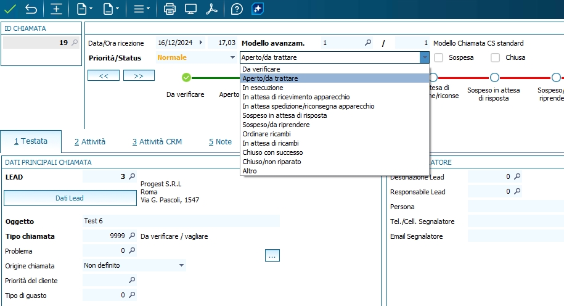The image size is (564, 306).
Task: Click the << previous status button
Action: 104,76
